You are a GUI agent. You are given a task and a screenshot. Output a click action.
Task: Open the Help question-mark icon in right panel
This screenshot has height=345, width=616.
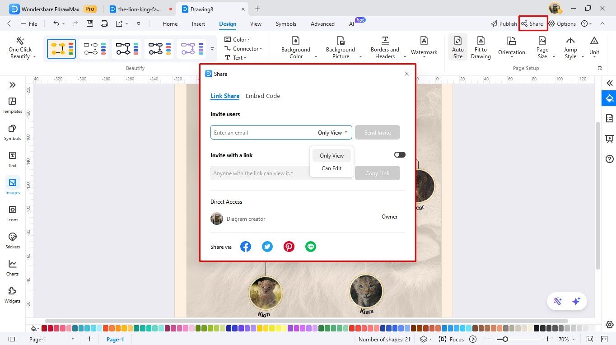[x=610, y=159]
